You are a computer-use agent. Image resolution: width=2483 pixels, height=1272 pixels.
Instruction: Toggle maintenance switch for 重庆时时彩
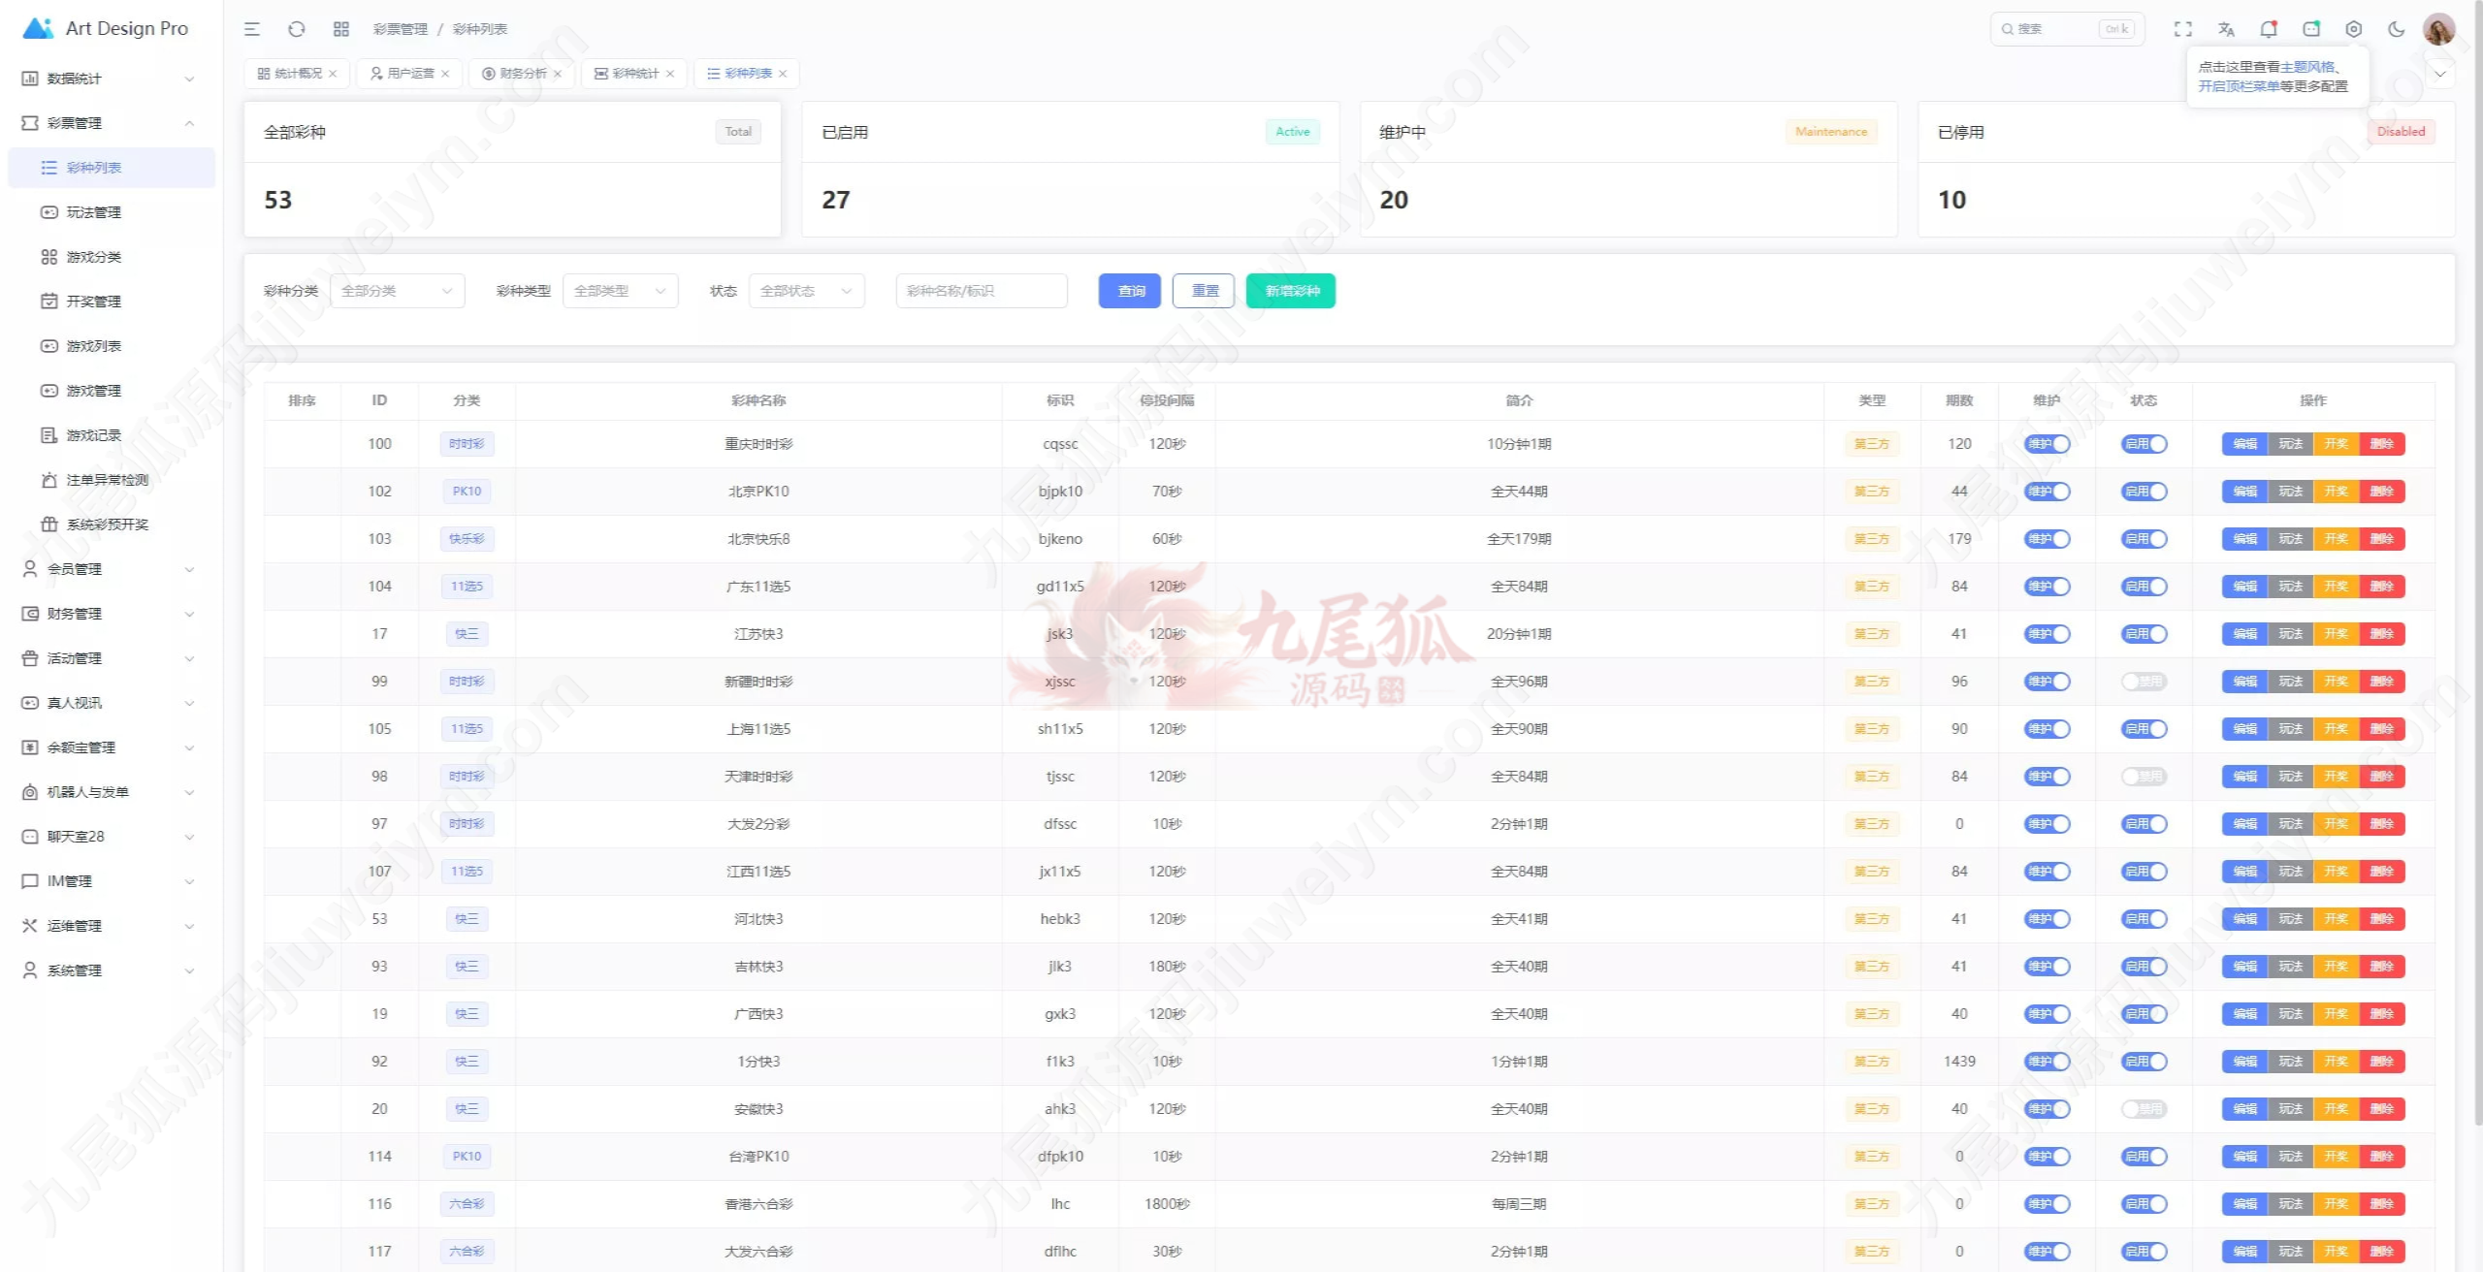tap(2047, 444)
